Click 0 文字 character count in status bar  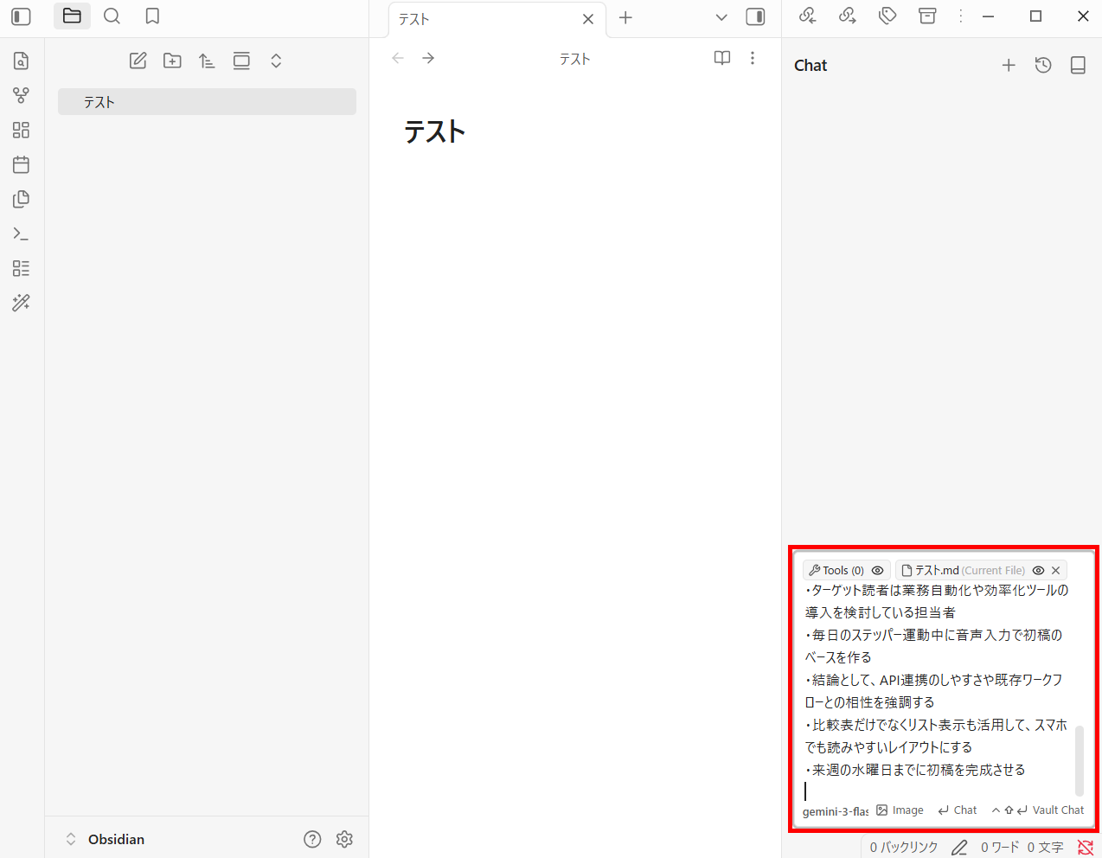coord(1045,848)
